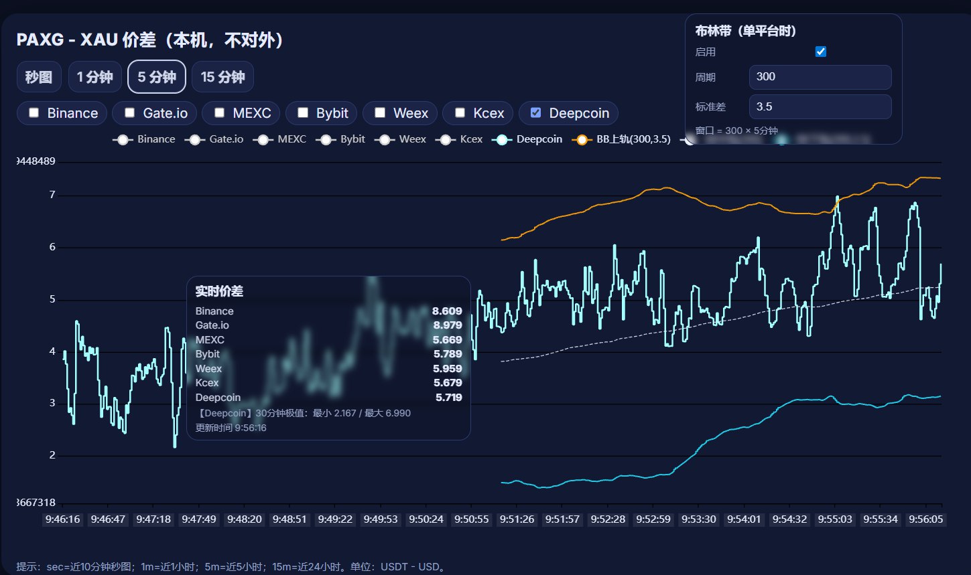Screen dimensions: 971x575
Task: Toggle the Deepcoin series legend marker
Action: (x=501, y=140)
